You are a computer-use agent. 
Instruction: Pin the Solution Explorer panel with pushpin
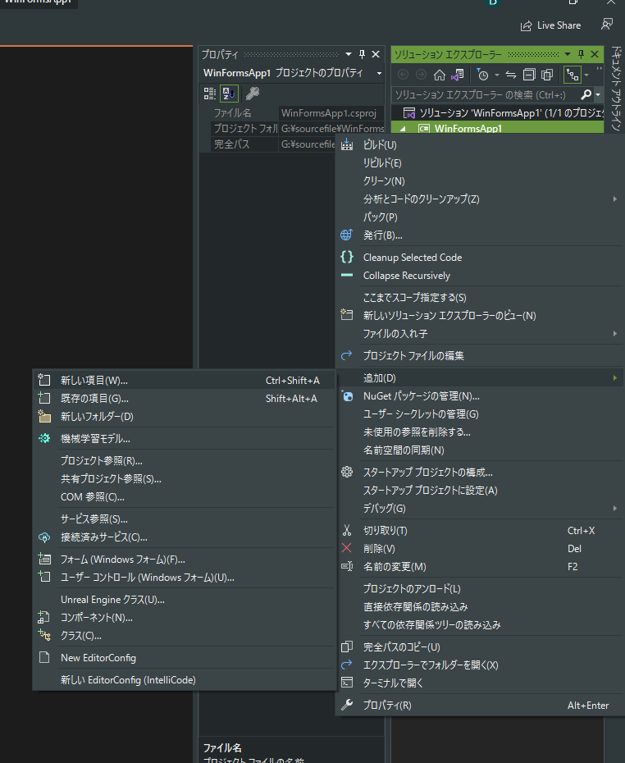click(581, 54)
